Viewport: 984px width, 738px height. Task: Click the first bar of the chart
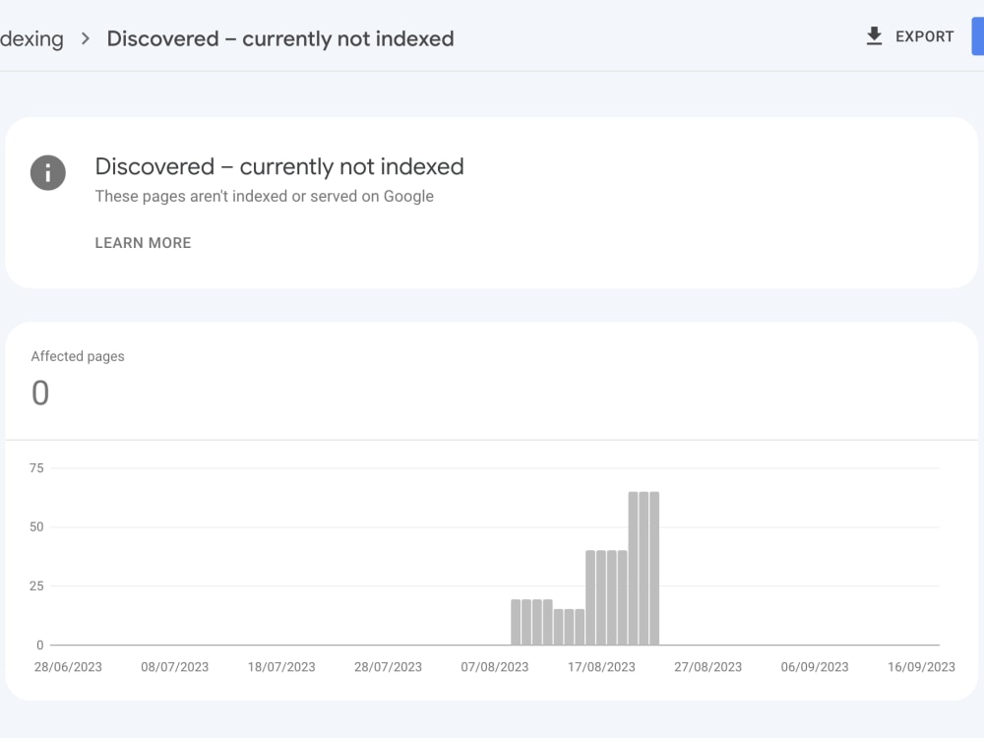pos(516,622)
